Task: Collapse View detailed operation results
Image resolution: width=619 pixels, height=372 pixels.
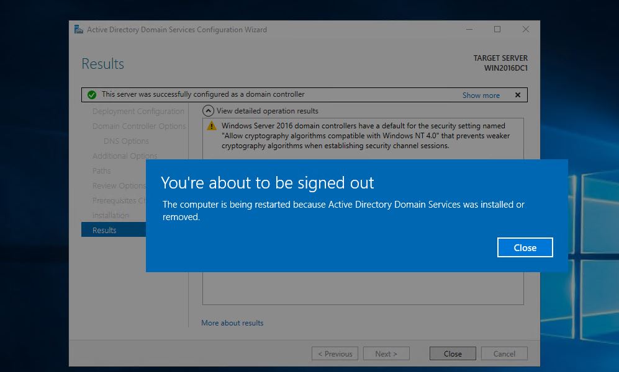Action: pyautogui.click(x=208, y=111)
